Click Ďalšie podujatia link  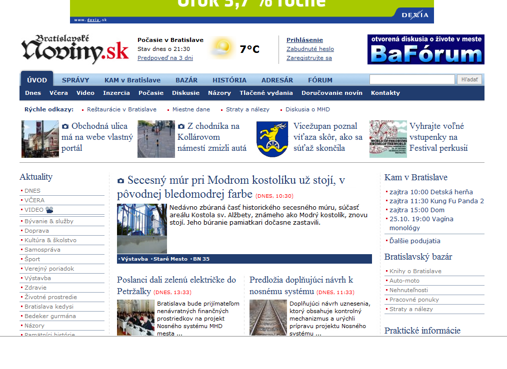pyautogui.click(x=415, y=241)
